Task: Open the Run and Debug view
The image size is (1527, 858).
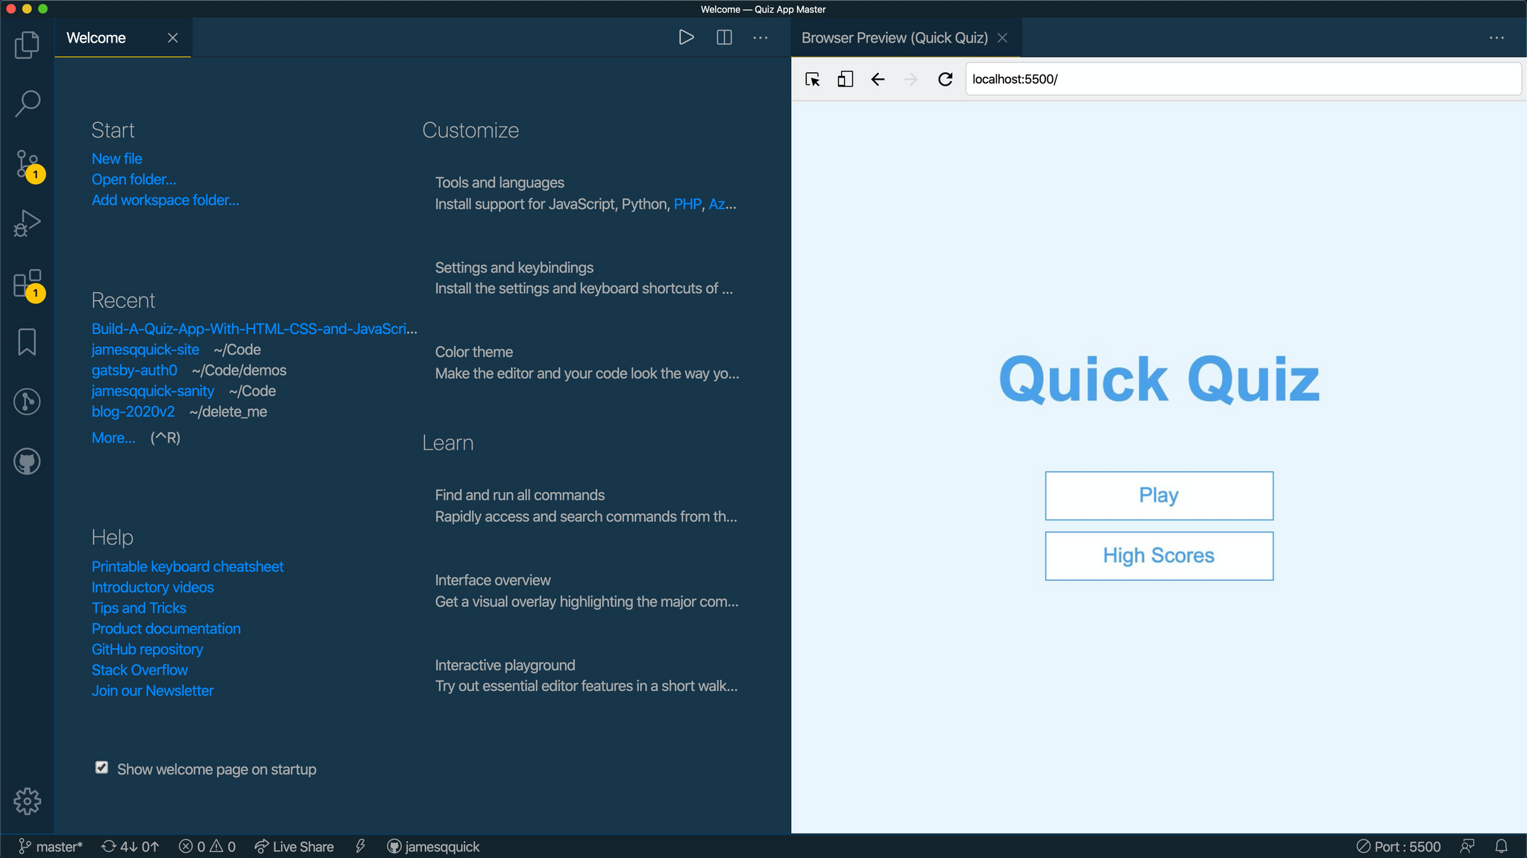Action: tap(27, 223)
